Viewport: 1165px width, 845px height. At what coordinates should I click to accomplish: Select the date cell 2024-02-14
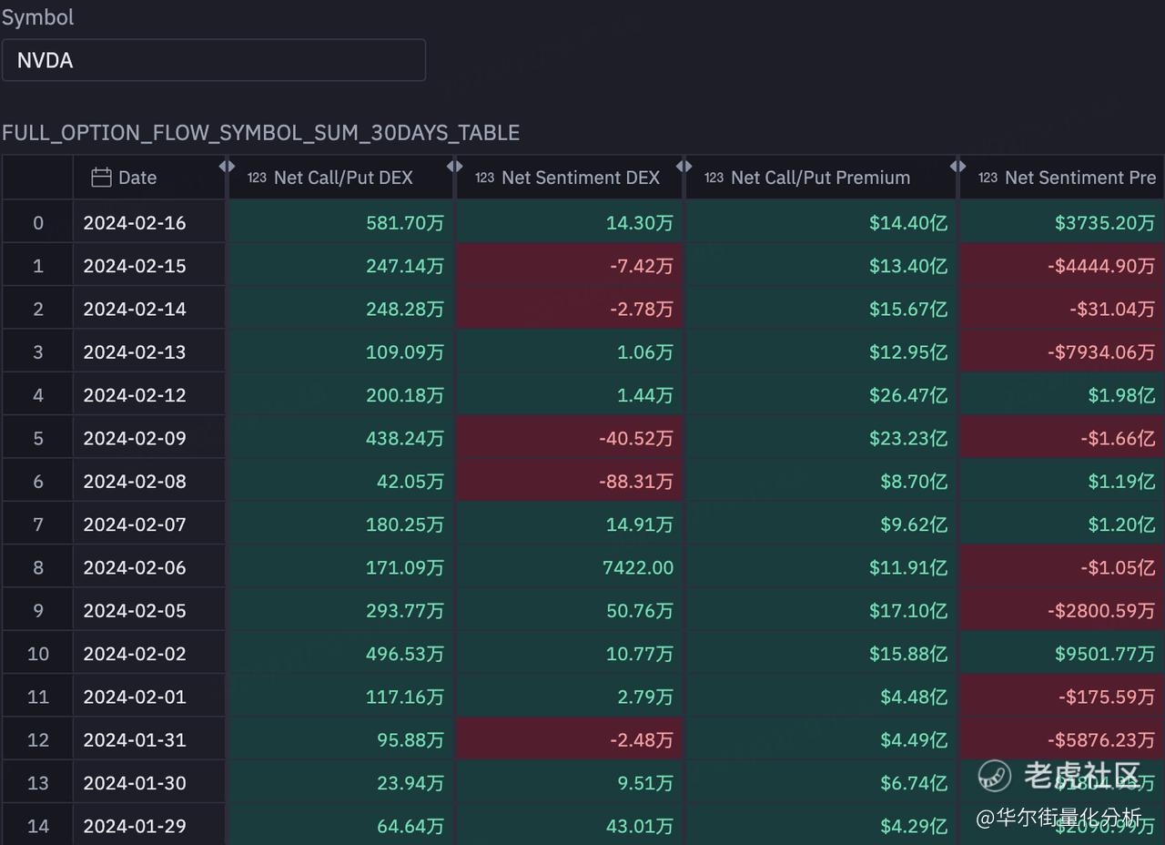(149, 309)
